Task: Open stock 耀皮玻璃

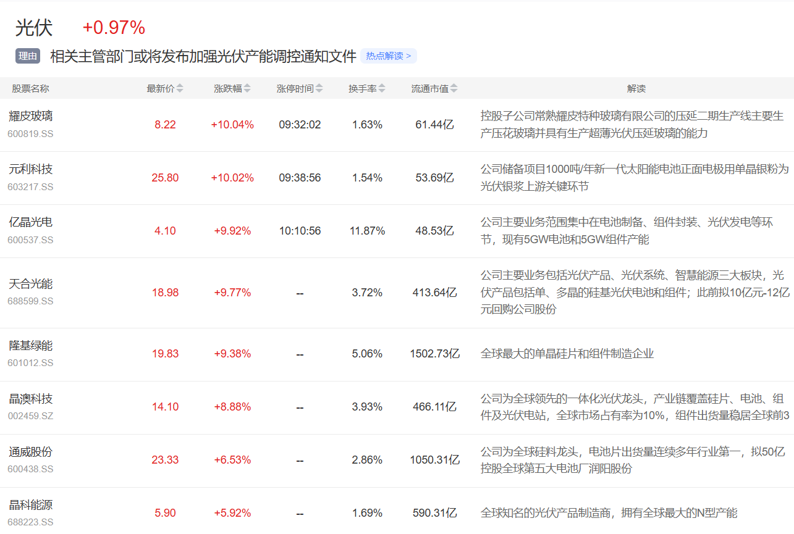Action: [x=31, y=116]
